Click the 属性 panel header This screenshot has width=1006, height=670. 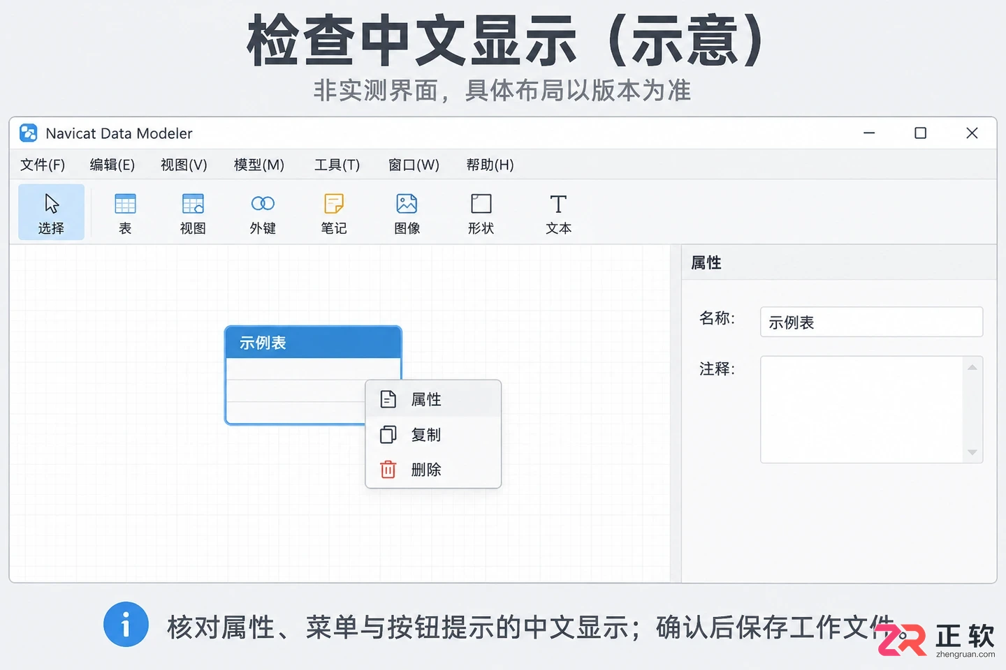(x=839, y=262)
